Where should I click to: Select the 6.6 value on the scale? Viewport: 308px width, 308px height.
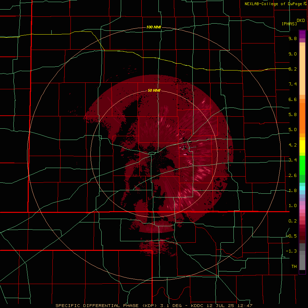[293, 99]
